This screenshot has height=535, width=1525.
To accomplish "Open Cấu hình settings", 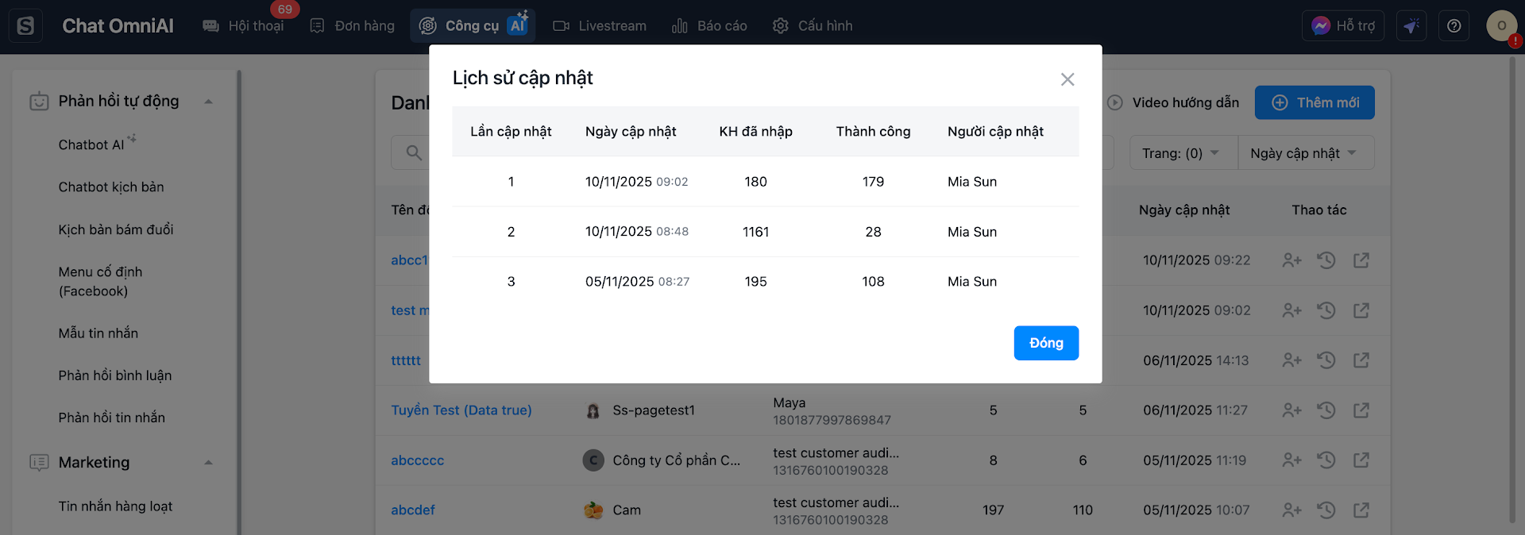I will click(813, 26).
